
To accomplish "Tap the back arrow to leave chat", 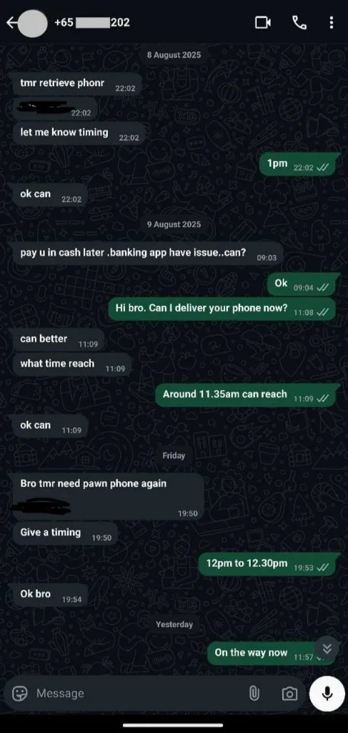I will click(x=11, y=23).
